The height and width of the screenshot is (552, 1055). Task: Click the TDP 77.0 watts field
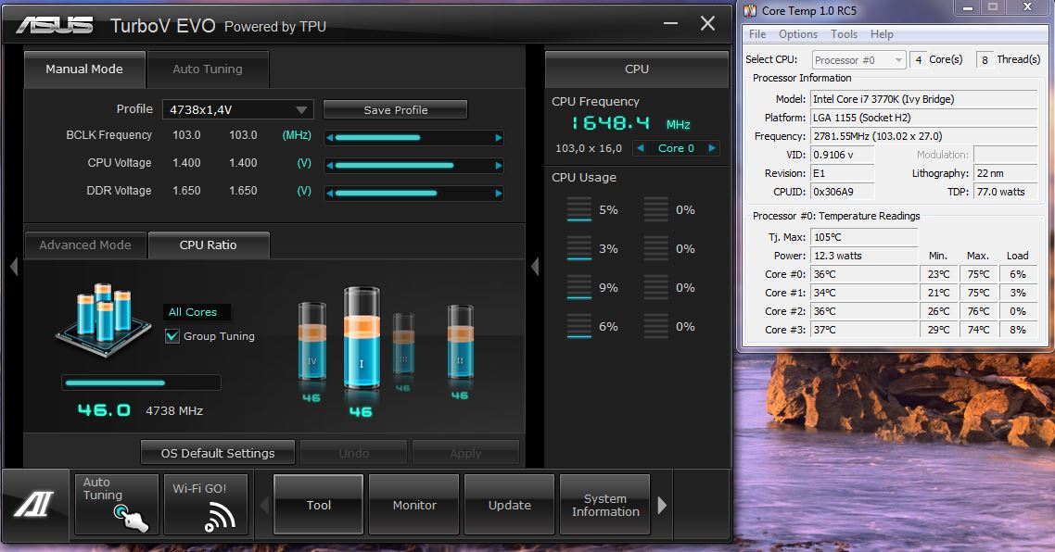coord(1006,192)
